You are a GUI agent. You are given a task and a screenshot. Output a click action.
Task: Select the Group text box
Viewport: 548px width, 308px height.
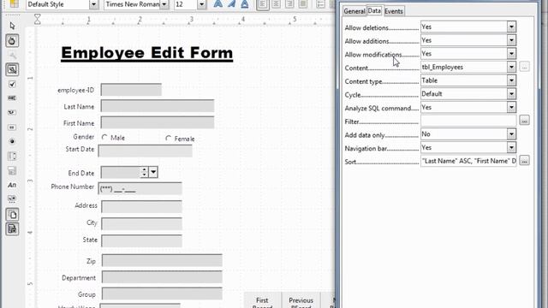coord(162,293)
